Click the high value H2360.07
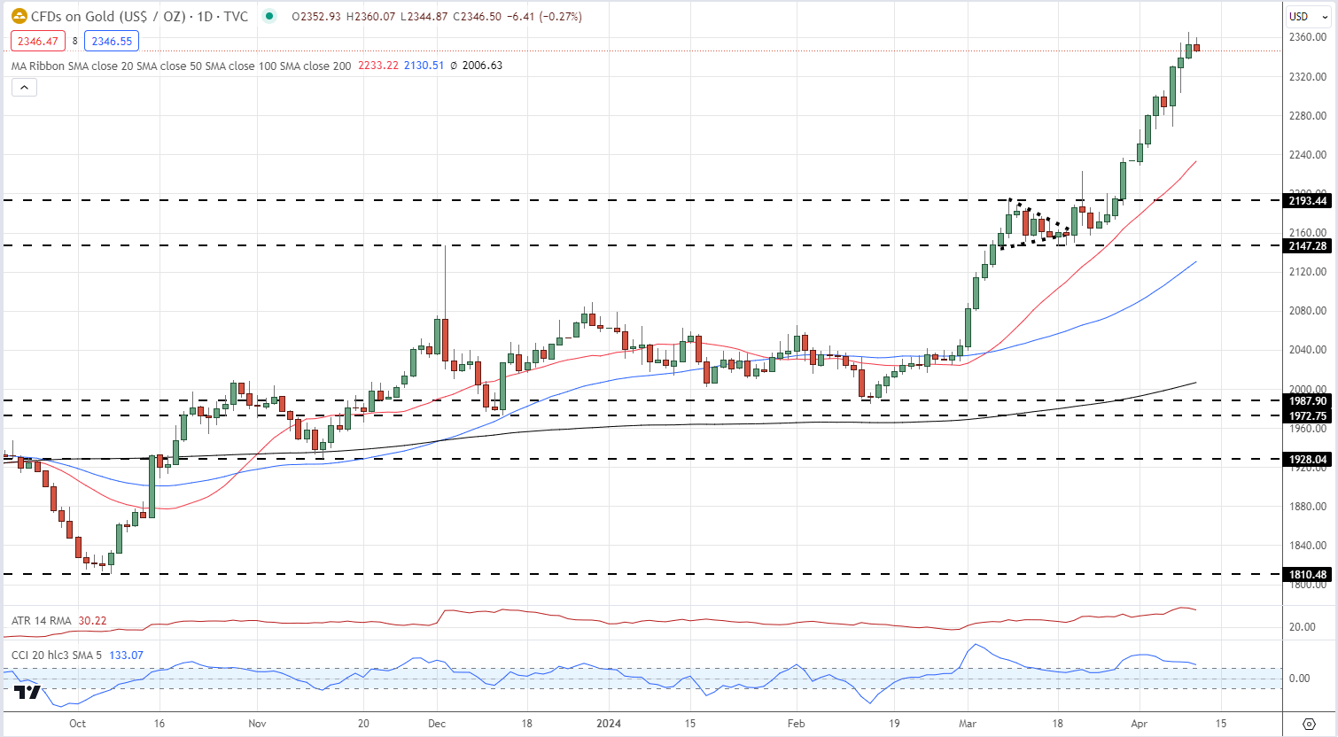 tap(370, 17)
